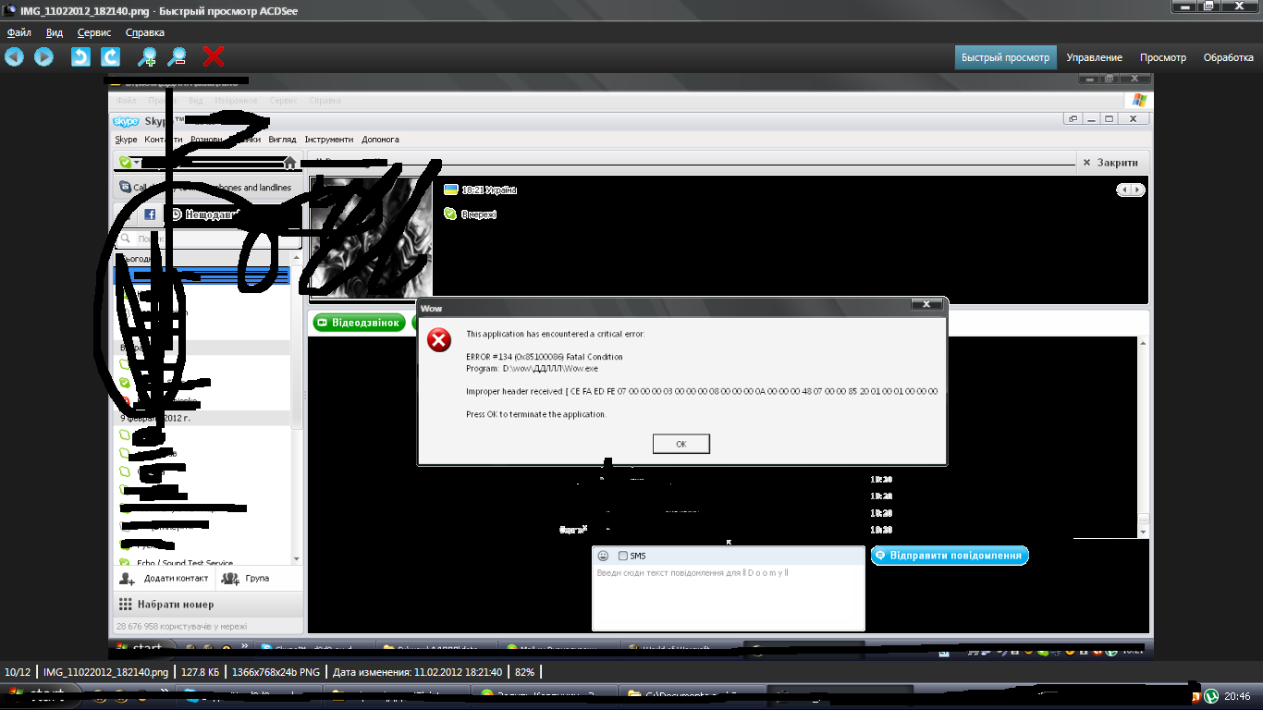Switch to the Просмотр mode tab
This screenshot has height=710, width=1263.
click(x=1162, y=57)
